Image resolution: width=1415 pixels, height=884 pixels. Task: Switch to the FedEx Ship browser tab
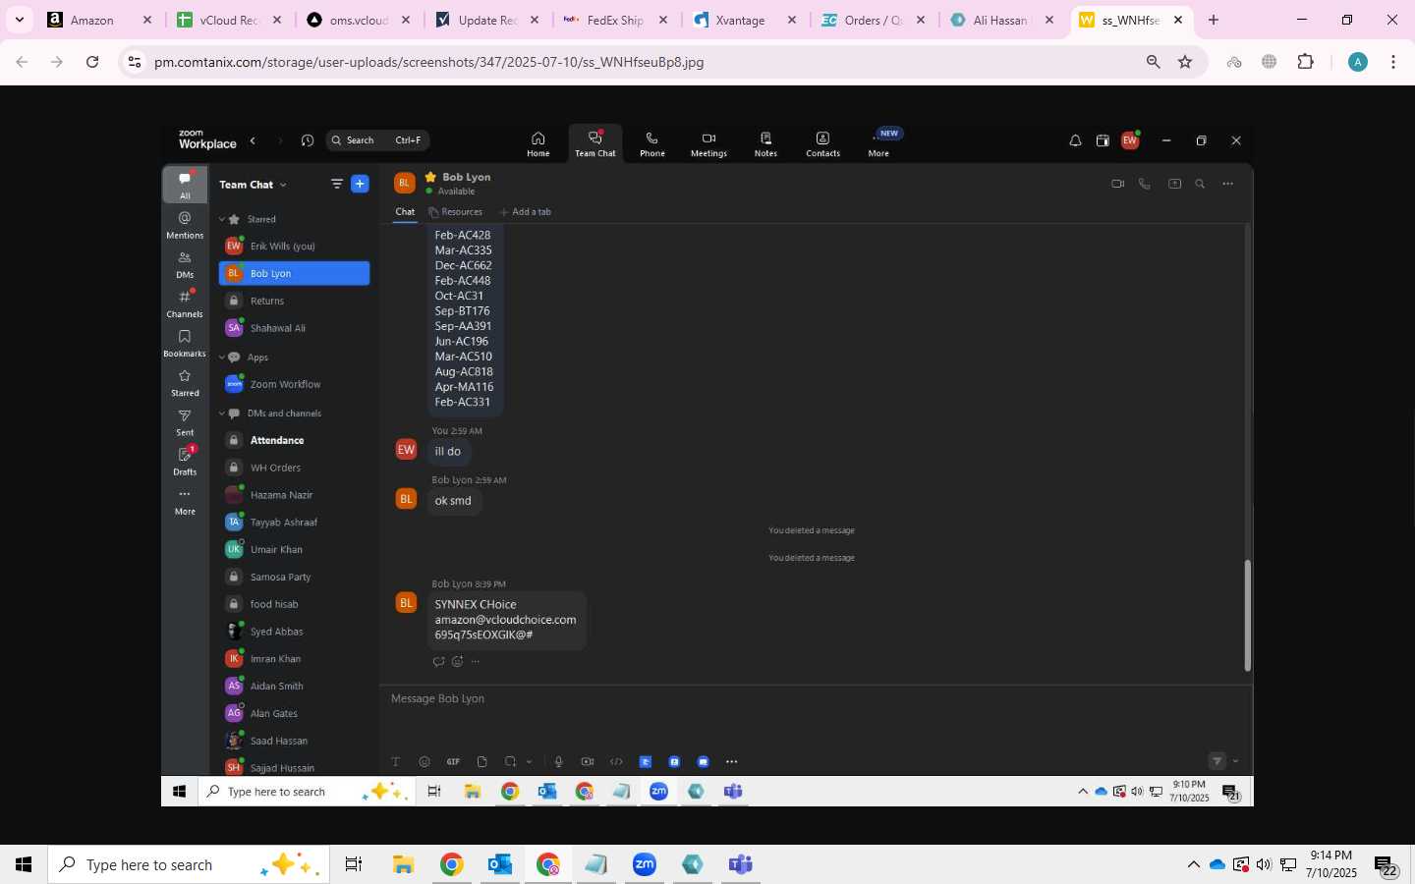615,20
